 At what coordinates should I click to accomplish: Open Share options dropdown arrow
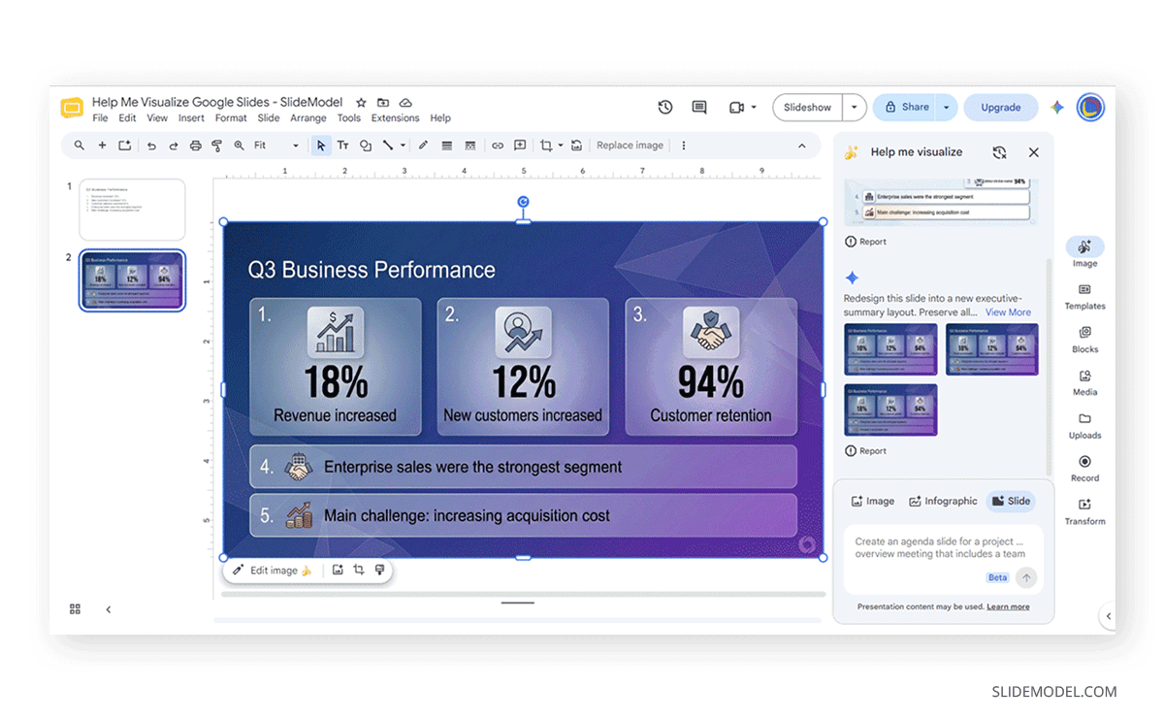click(x=946, y=108)
